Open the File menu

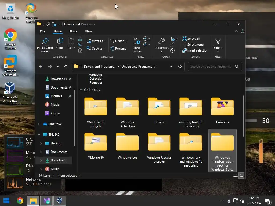point(42,31)
